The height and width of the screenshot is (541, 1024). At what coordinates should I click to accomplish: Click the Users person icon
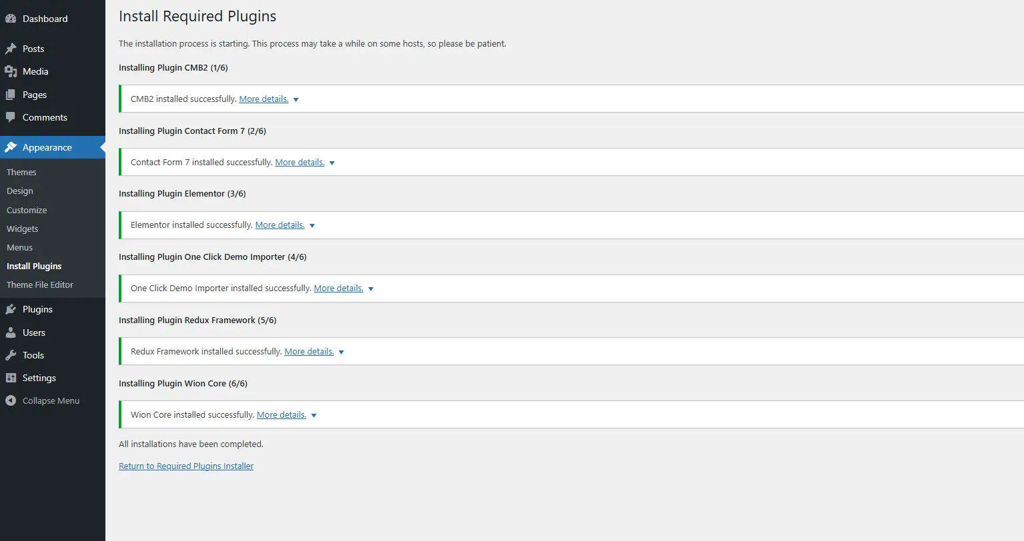11,332
